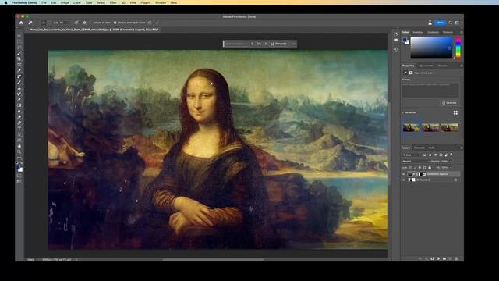
Task: Click the add layer mask icon
Action: tap(432, 258)
